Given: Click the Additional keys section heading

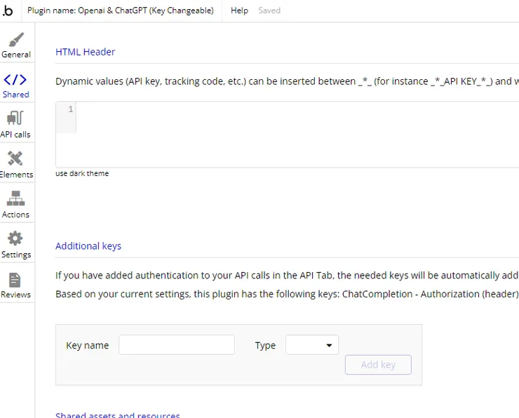Looking at the screenshot, I should [x=88, y=246].
